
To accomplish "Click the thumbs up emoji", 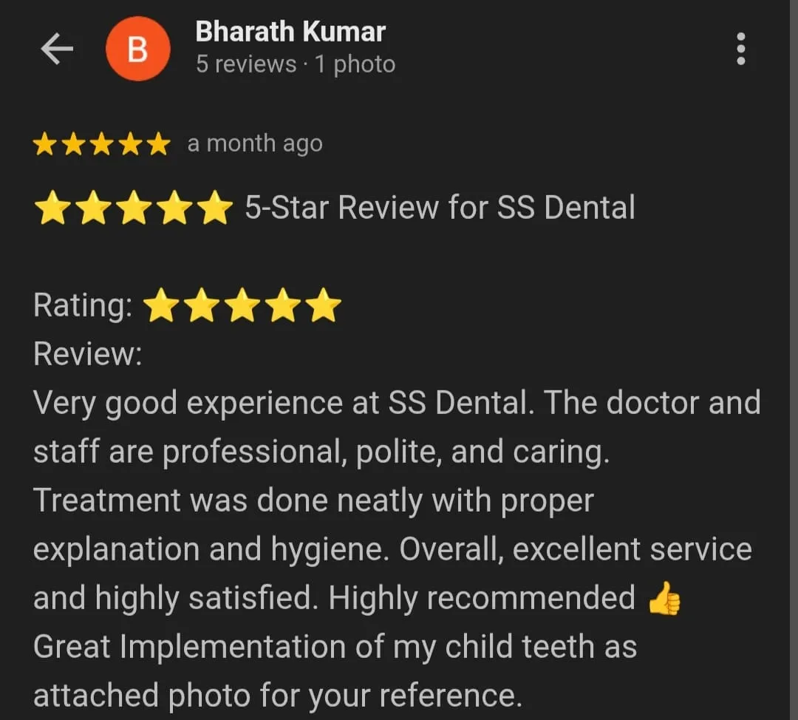I will click(664, 599).
